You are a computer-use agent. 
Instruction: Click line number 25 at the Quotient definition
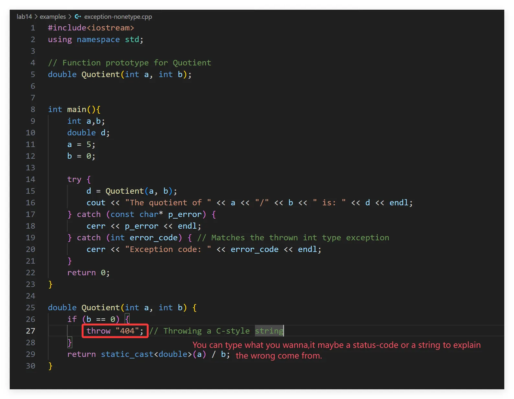(x=30, y=307)
